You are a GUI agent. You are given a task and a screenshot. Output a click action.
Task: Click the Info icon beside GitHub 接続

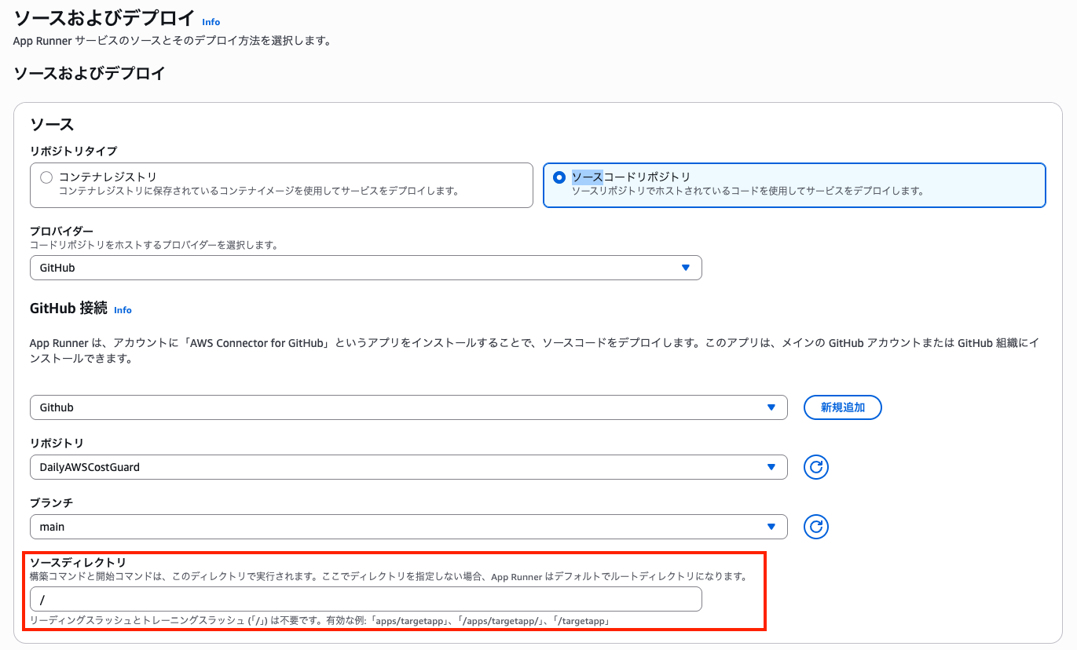coord(123,310)
